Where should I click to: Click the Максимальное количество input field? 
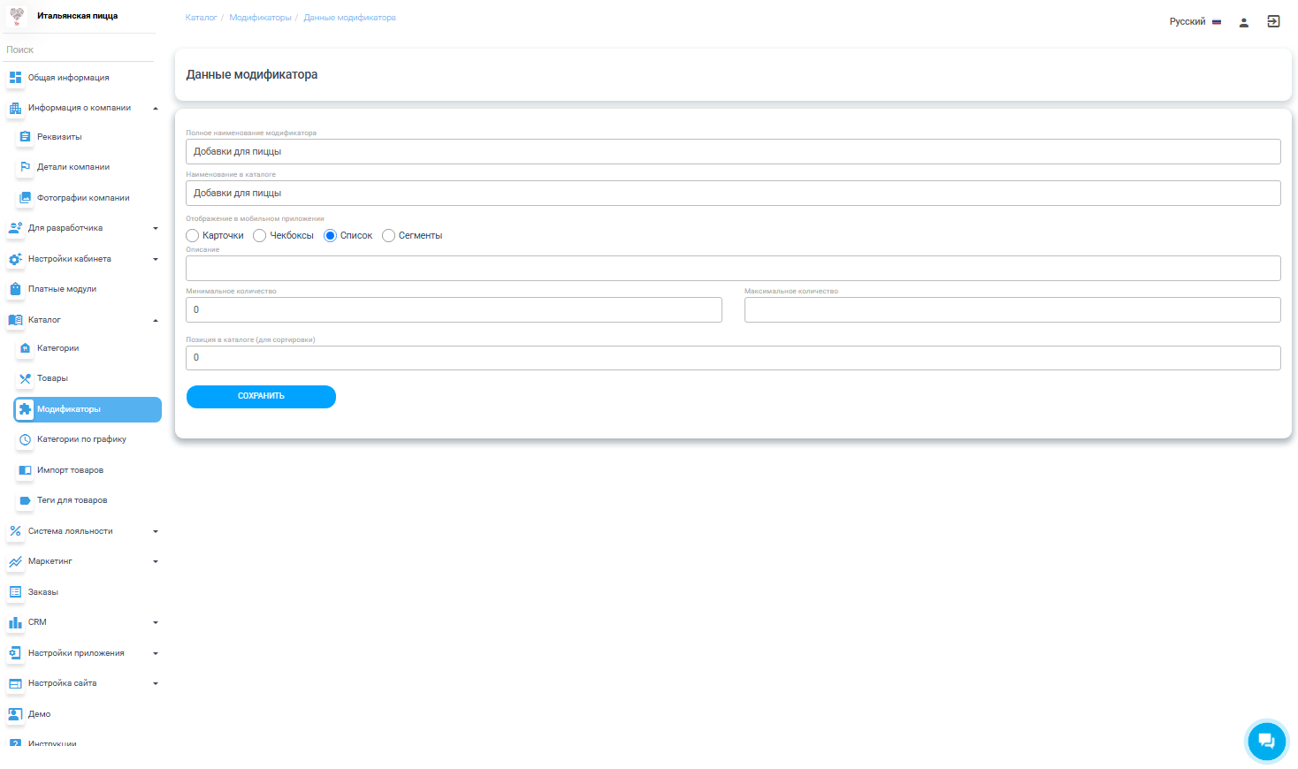1012,310
